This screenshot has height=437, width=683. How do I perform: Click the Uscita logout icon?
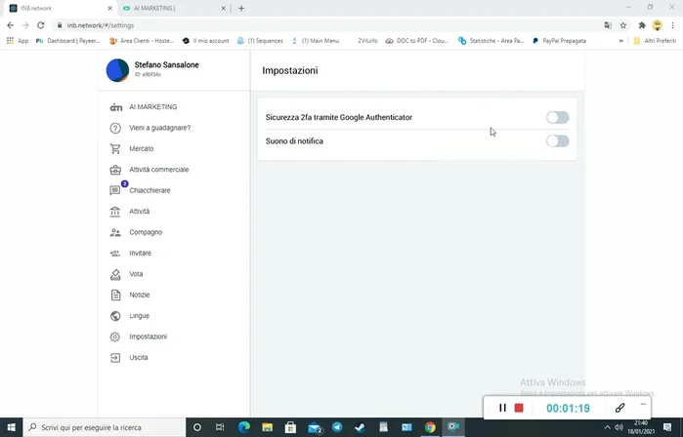click(115, 358)
